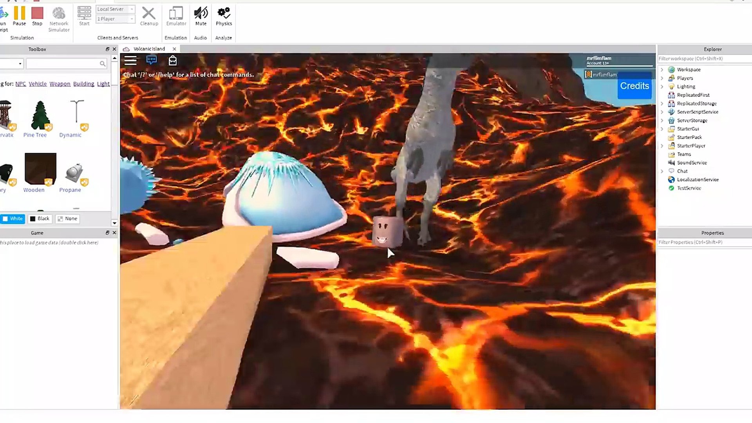Click the blue Credits button

(x=634, y=86)
